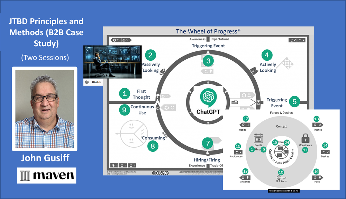Click the maven logo button
This screenshot has height=199, width=346.
tap(47, 176)
